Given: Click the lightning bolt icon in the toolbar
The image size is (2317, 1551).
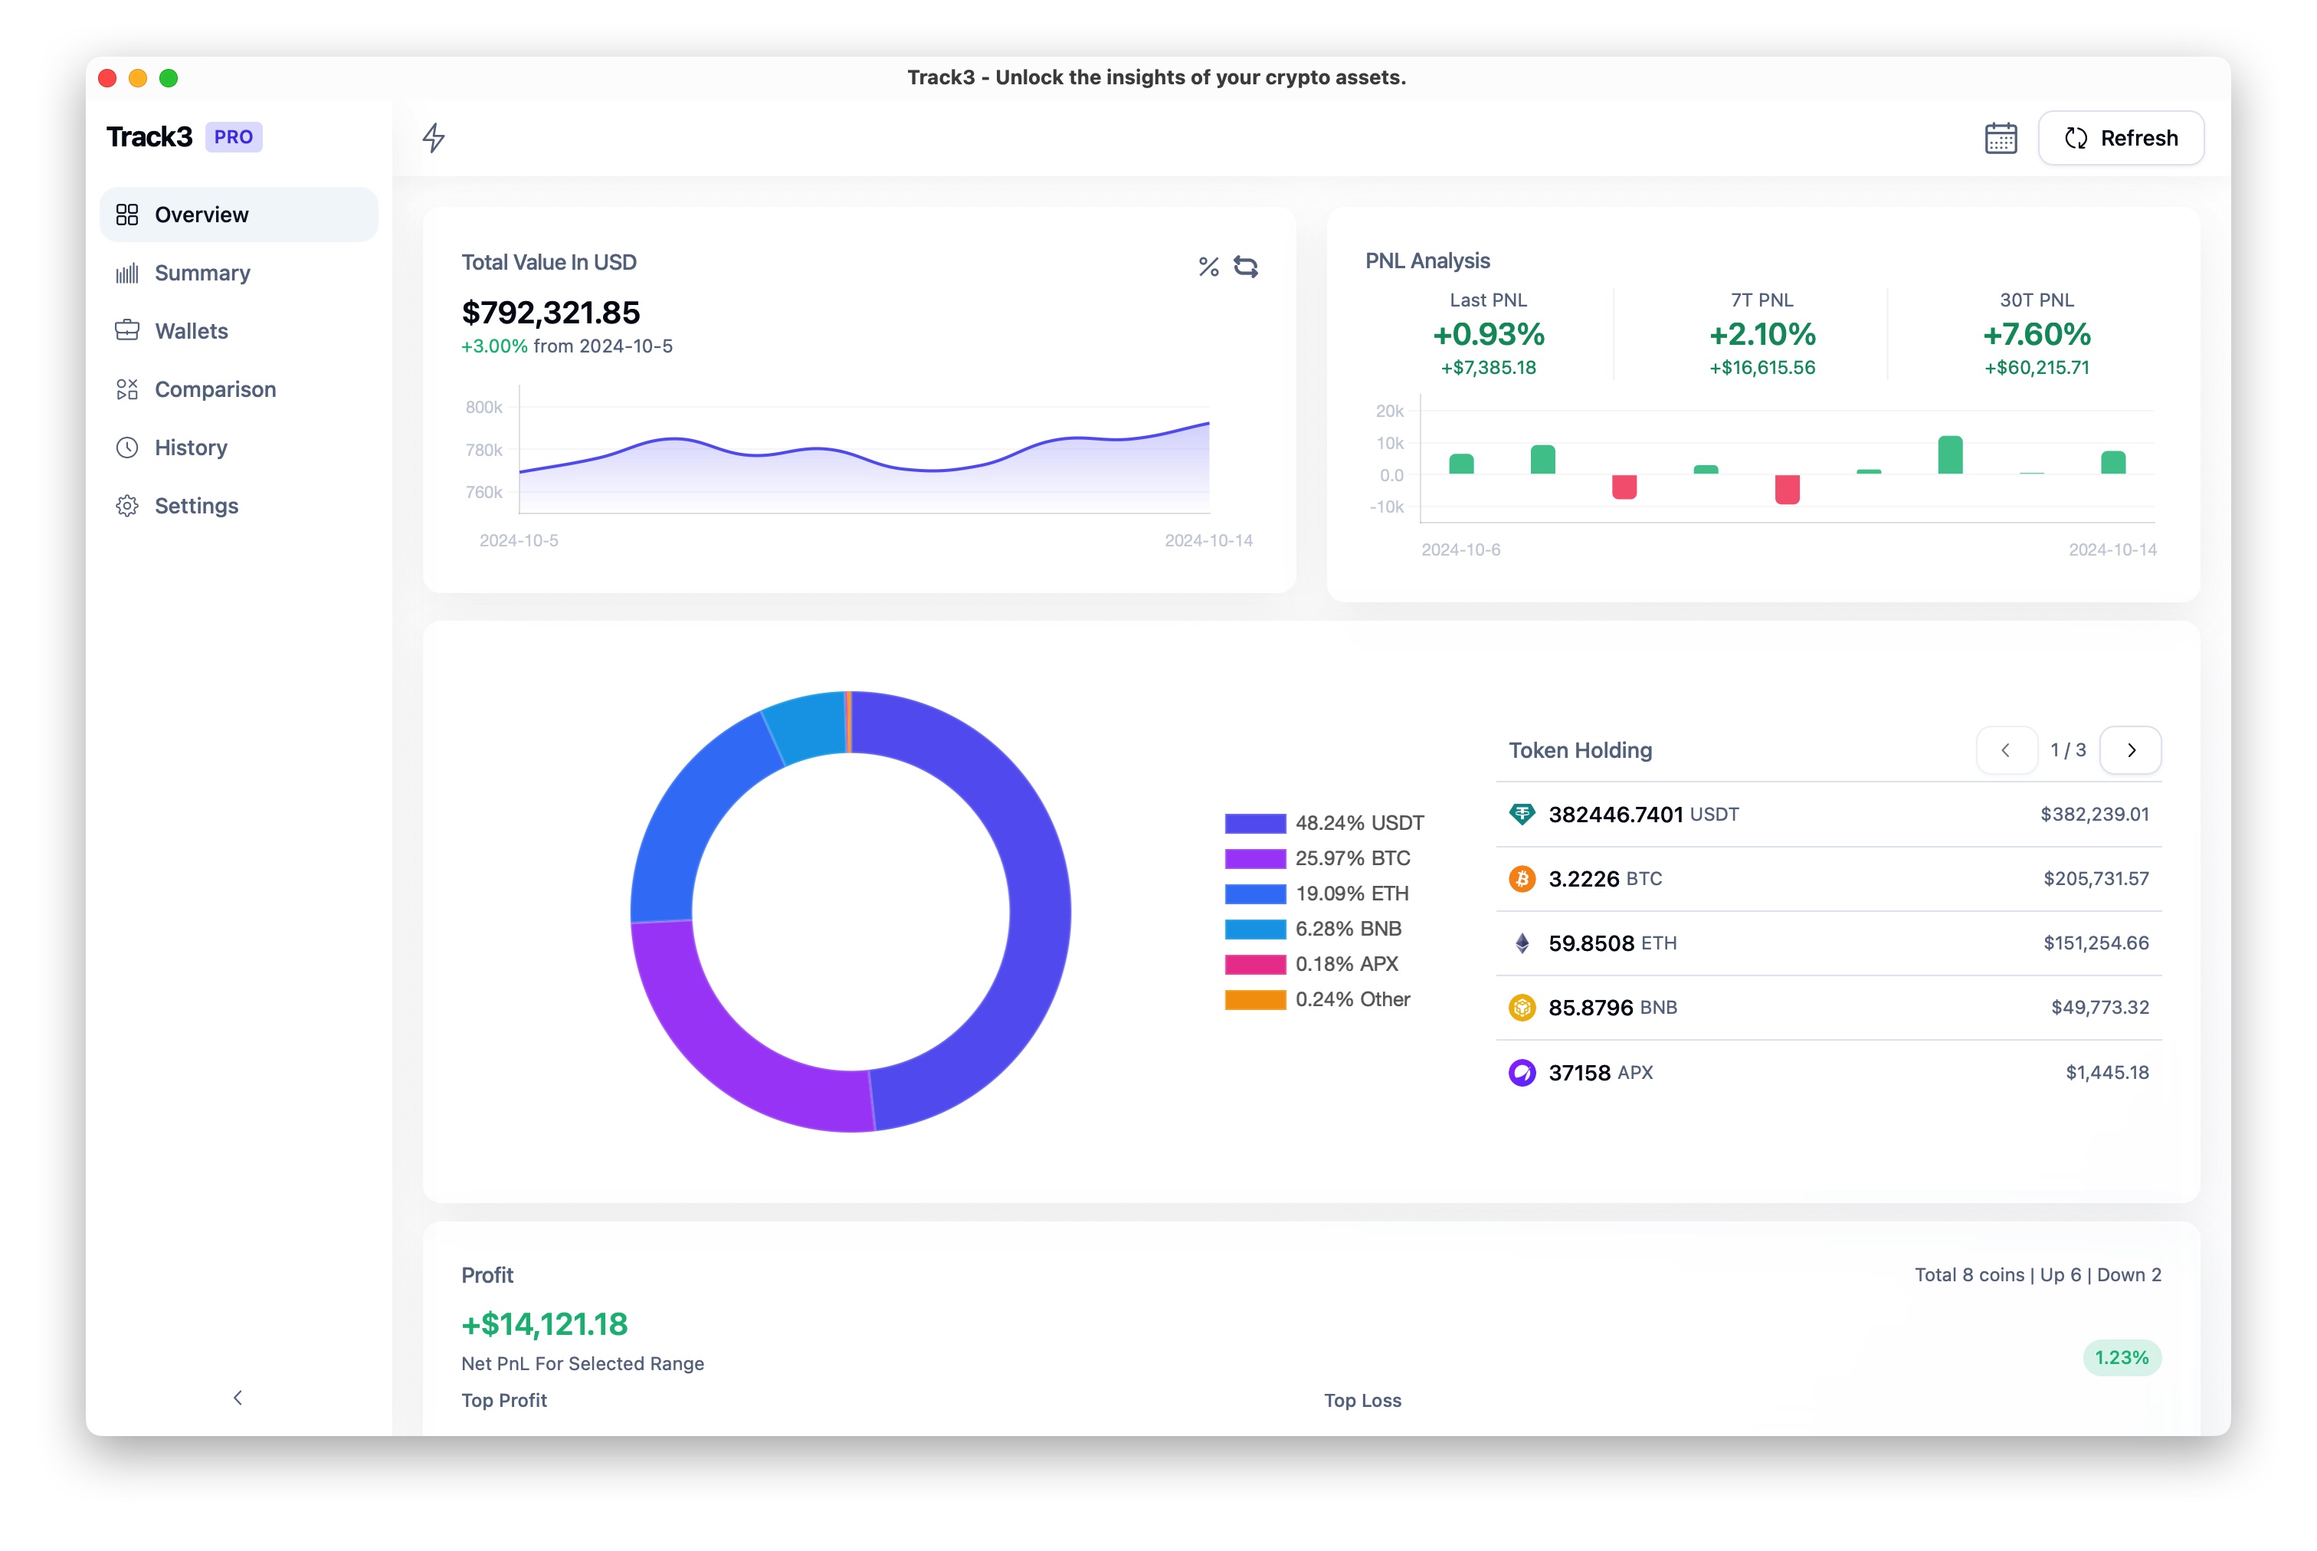Looking at the screenshot, I should (x=433, y=137).
